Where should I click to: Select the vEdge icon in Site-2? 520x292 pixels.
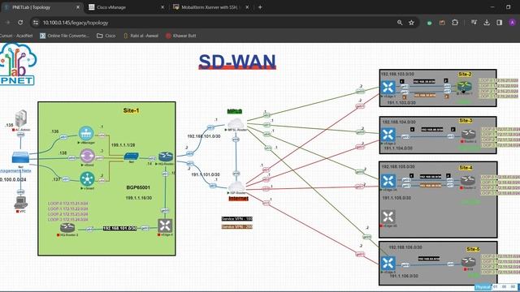point(388,88)
